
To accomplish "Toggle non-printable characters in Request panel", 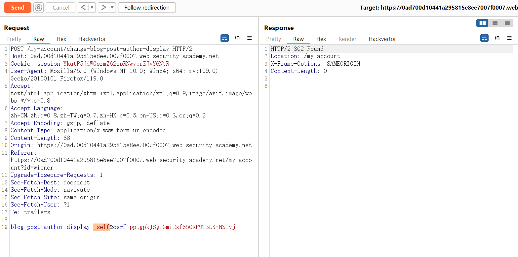I will [x=237, y=38].
